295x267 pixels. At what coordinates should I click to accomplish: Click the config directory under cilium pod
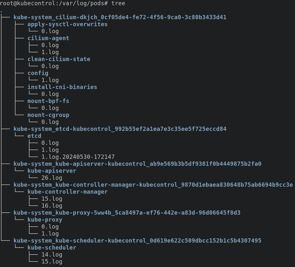[x=38, y=73]
